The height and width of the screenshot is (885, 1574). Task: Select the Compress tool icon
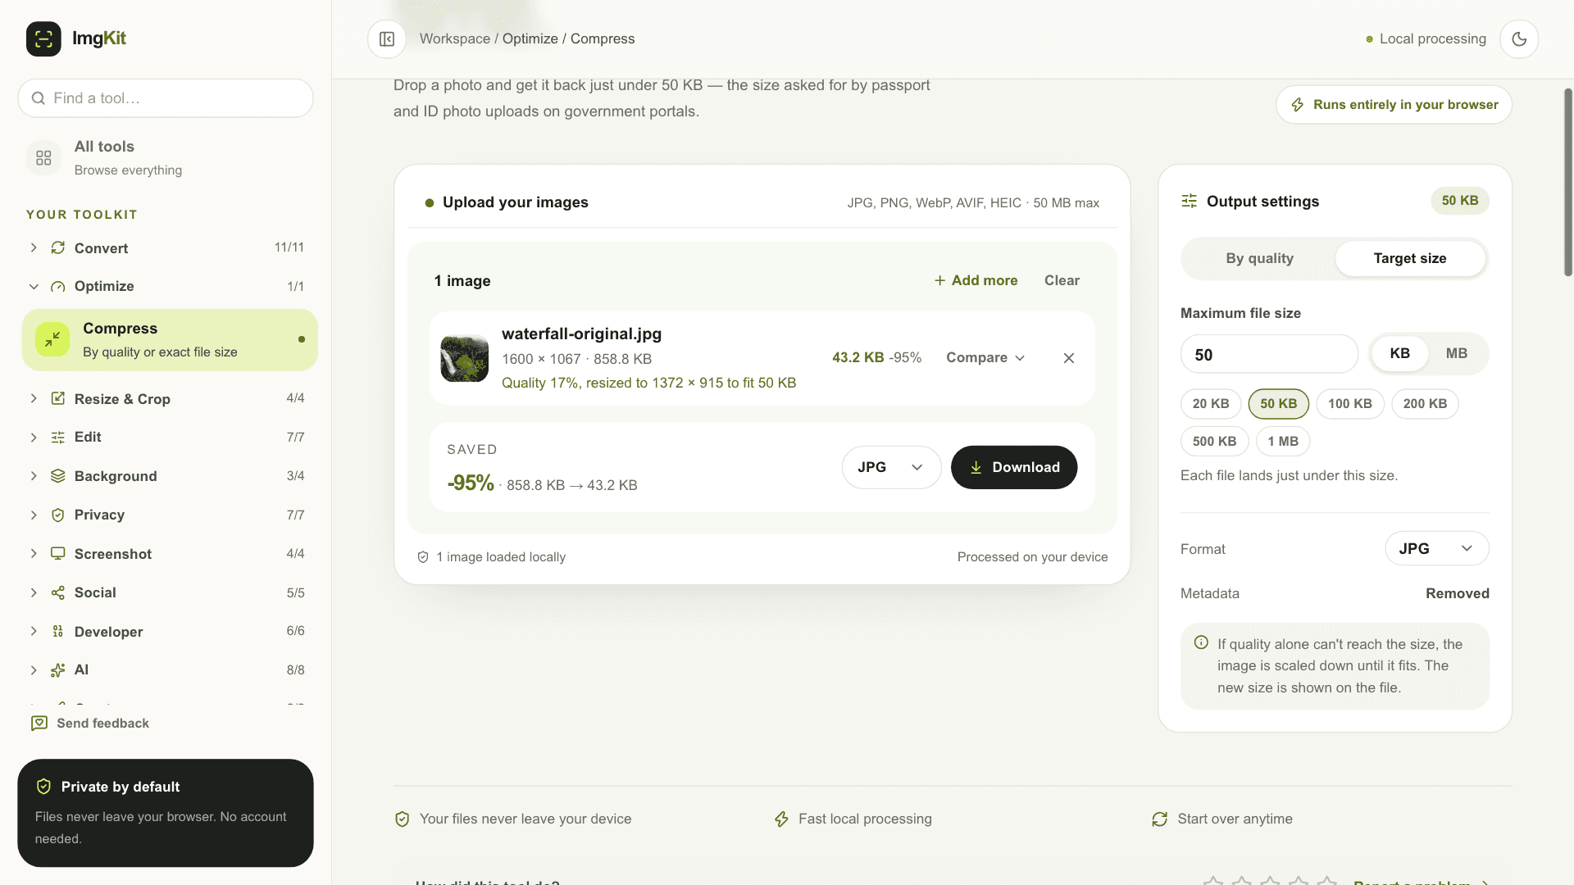[x=52, y=339]
